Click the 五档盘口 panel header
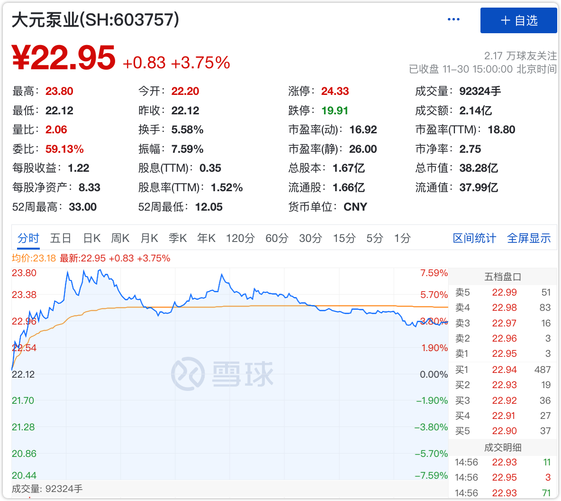Viewport: 561px width, 501px height. coord(503,277)
